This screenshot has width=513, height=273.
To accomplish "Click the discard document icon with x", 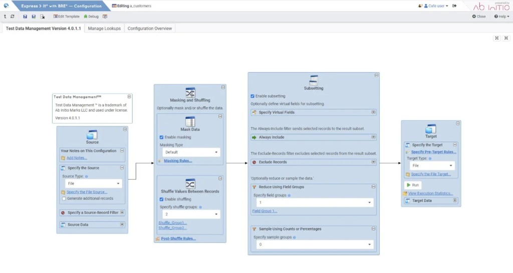I will (x=42, y=17).
